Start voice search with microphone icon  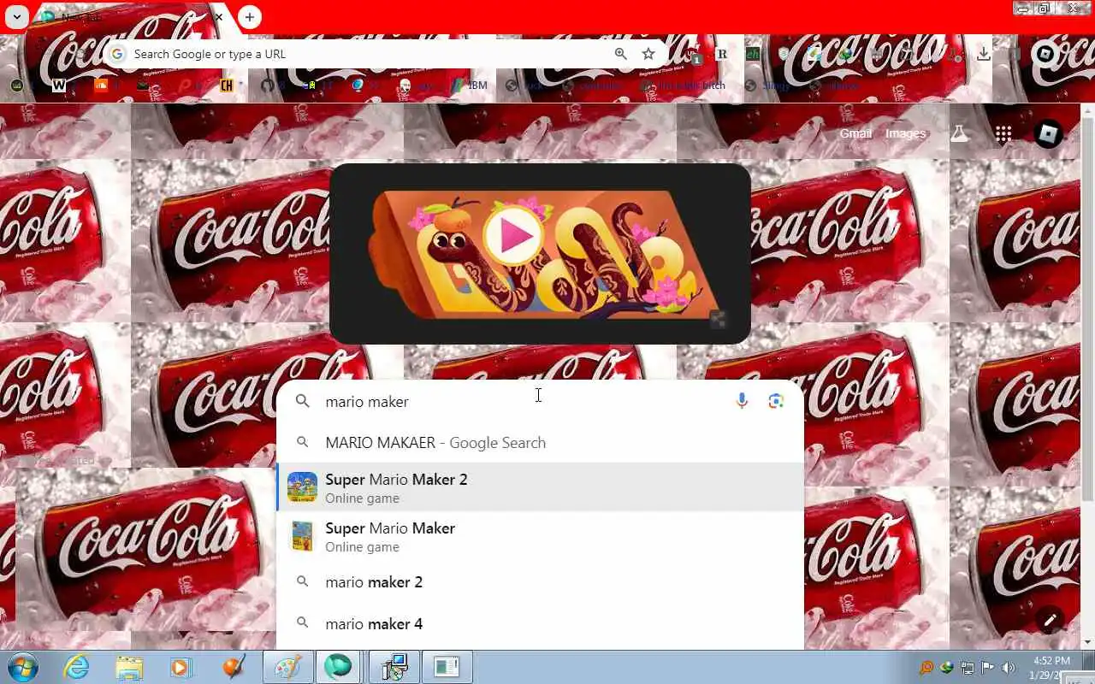742,401
